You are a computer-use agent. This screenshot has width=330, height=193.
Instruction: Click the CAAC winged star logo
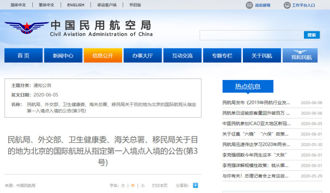(27, 28)
